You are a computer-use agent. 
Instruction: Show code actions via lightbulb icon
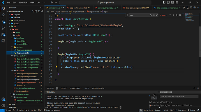pyautogui.click(x=56, y=67)
